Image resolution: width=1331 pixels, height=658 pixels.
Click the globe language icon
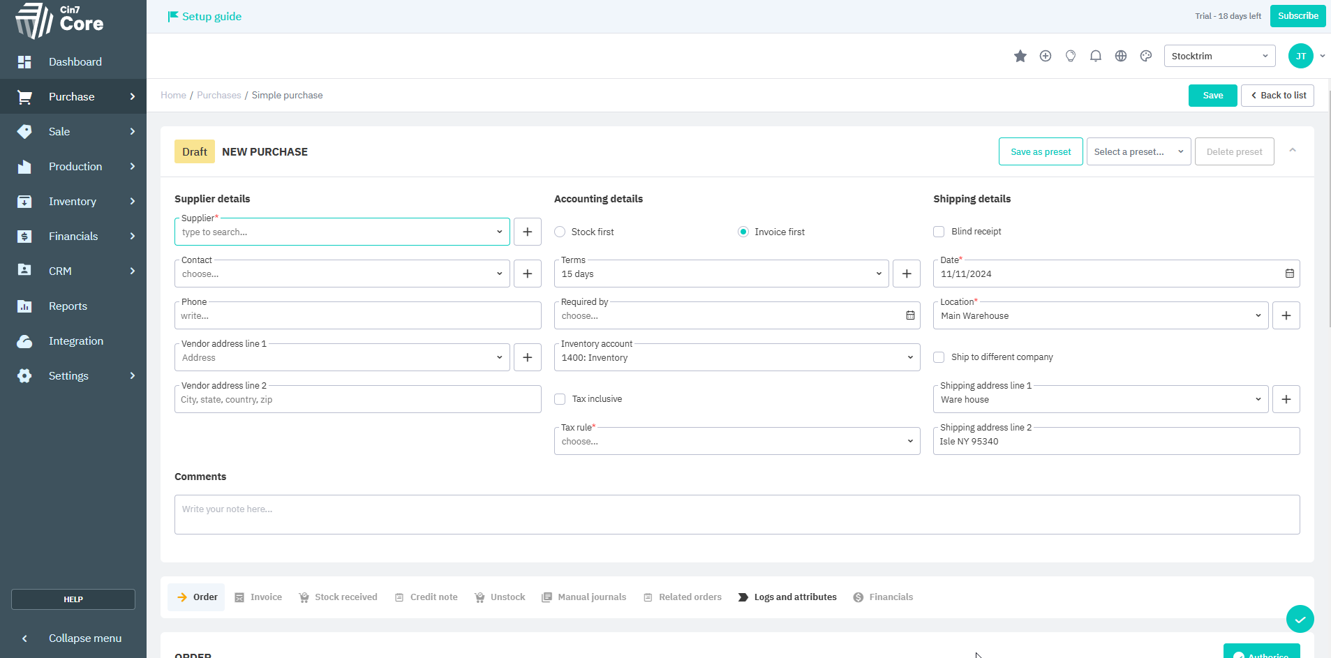click(1120, 56)
